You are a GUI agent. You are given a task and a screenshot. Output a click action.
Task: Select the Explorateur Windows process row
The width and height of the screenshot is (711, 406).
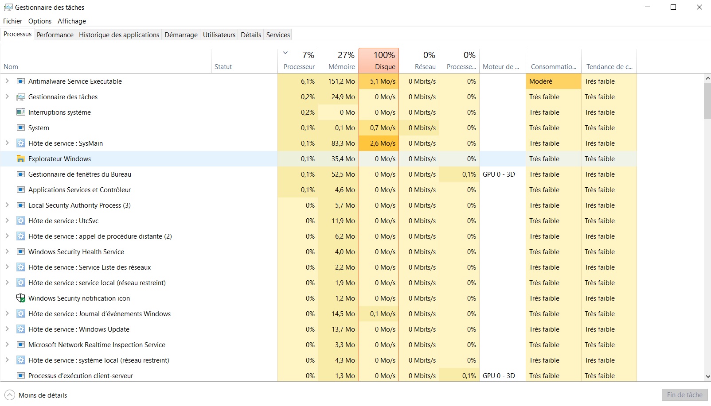(318, 159)
